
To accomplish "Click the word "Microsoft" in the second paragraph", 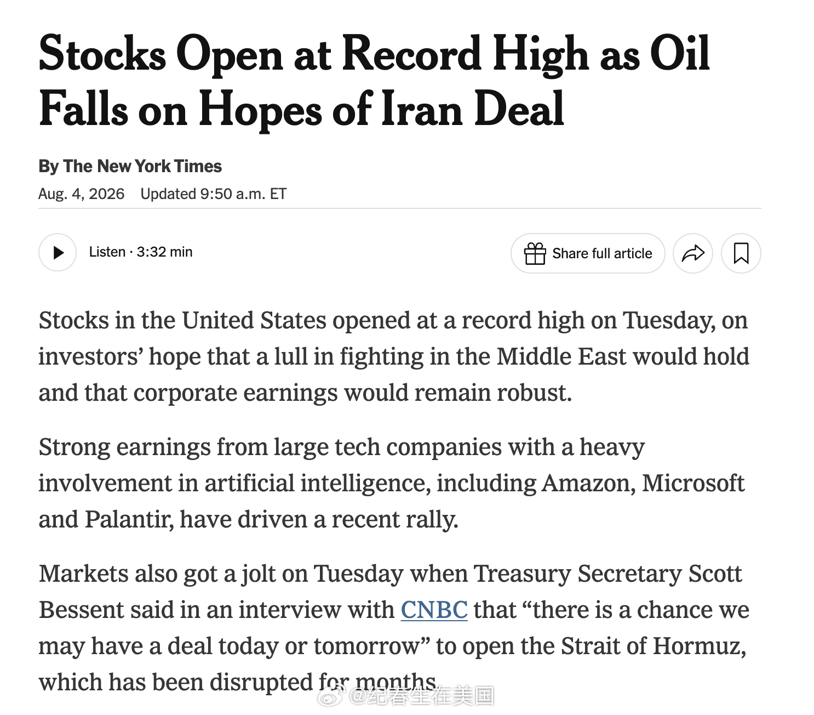I will coord(693,483).
